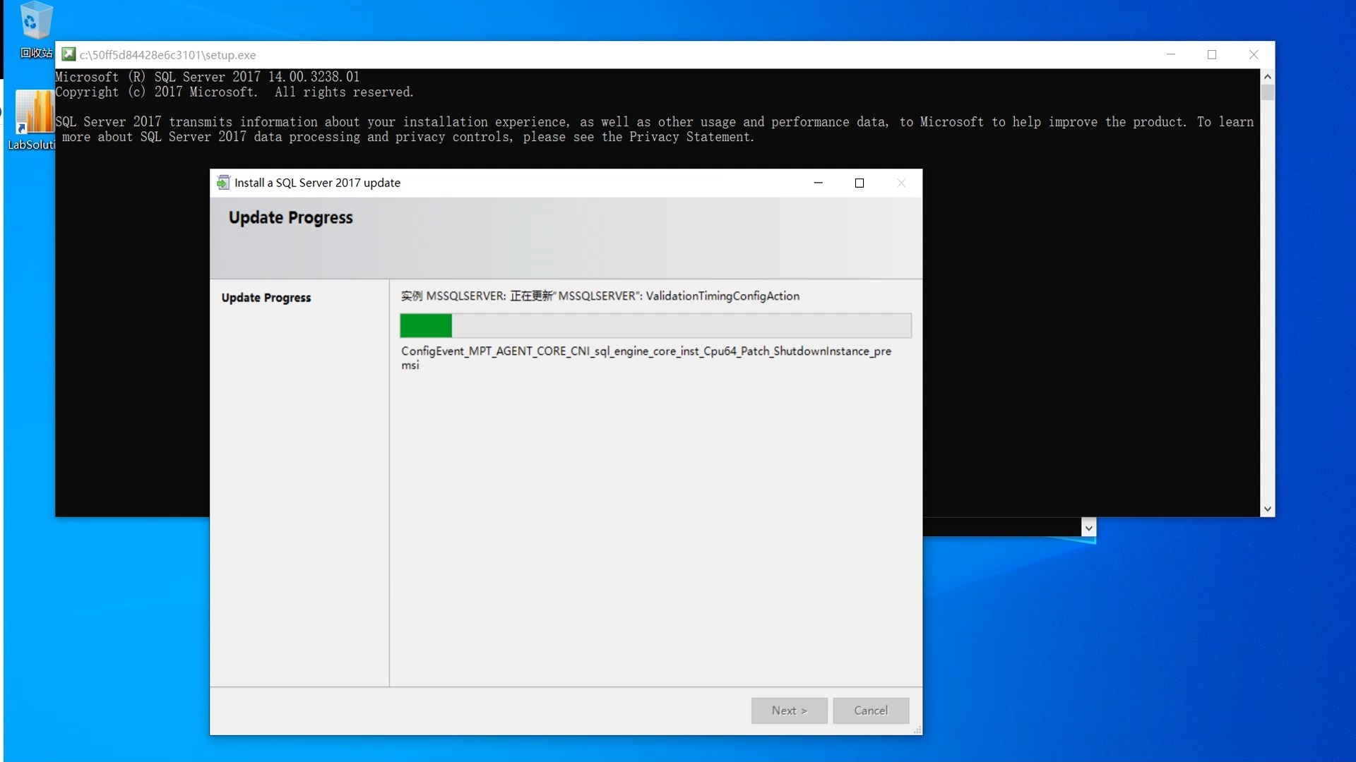The image size is (1356, 762).
Task: Click the setup.exe console window icon
Action: [69, 54]
